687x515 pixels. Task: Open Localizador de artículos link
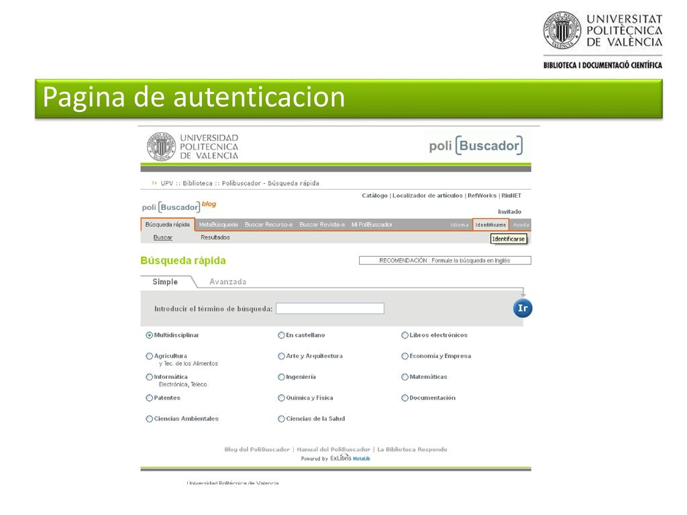(x=427, y=196)
